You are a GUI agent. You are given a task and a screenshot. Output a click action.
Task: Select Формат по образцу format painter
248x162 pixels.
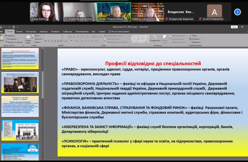pos(14,42)
